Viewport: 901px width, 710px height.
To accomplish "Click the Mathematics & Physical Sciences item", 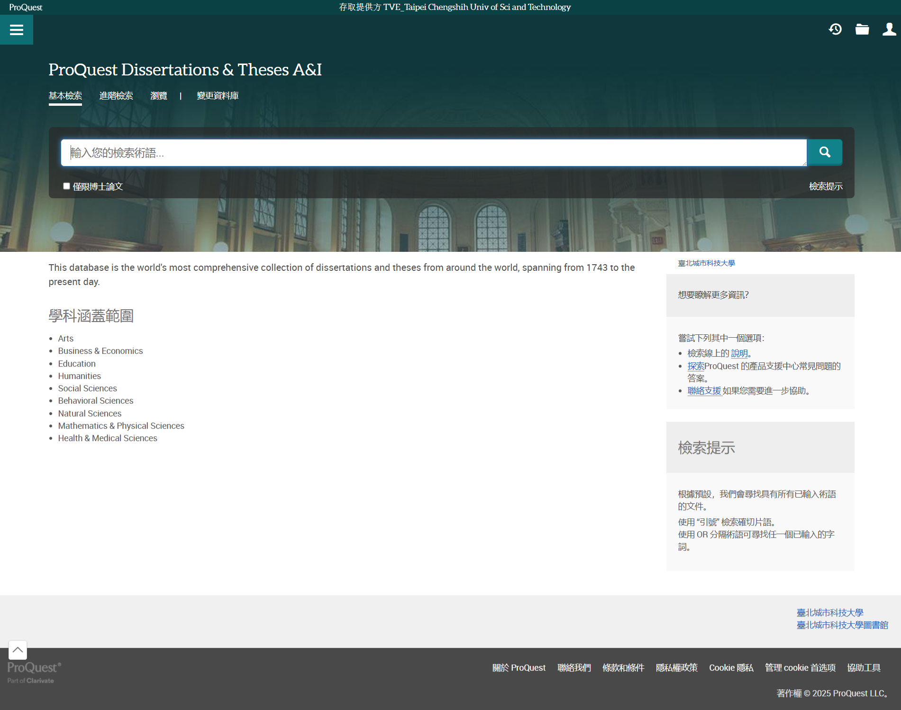I will tap(121, 426).
